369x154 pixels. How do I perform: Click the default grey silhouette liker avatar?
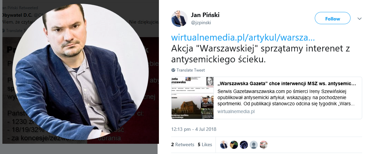tap(254, 145)
